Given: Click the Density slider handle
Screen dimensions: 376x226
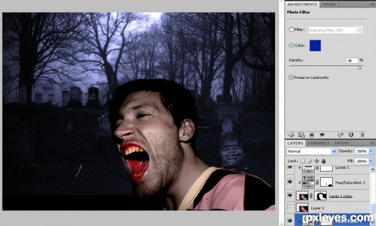Looking at the screenshot, I should [360, 68].
